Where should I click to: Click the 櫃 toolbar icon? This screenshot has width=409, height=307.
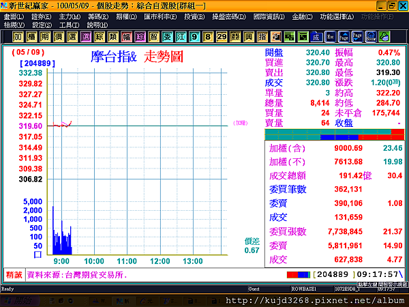pos(31,37)
